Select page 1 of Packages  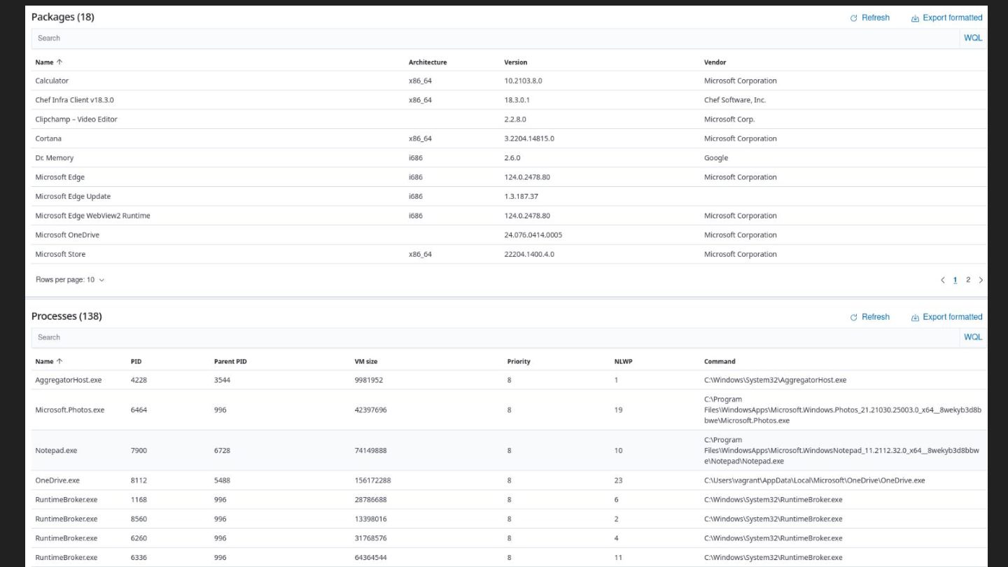coord(955,280)
